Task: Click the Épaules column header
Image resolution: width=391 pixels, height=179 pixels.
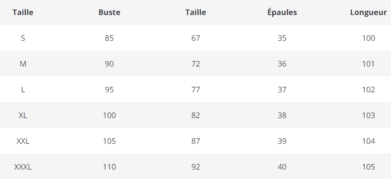Action: [x=282, y=12]
